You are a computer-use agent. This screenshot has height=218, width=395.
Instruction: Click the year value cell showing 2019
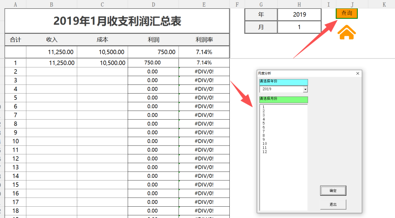point(299,15)
